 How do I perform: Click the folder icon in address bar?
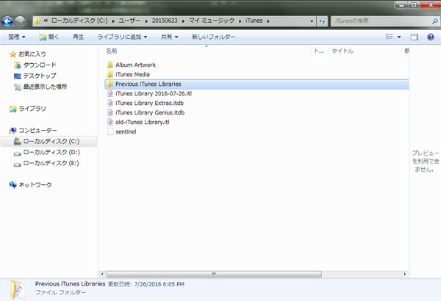click(x=37, y=21)
